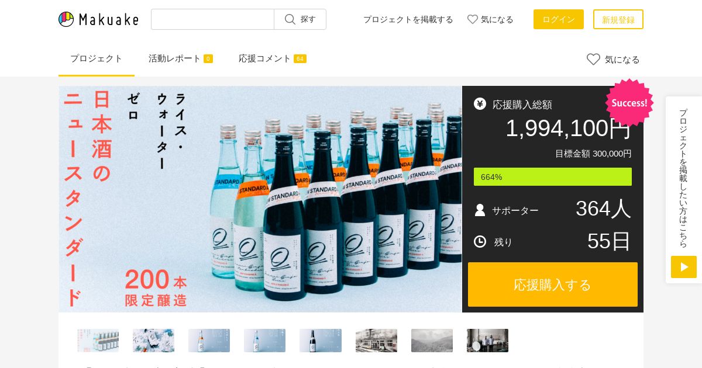Viewport: 702px width, 368px height.
Task: Click the 応援購入する button
Action: (x=553, y=284)
